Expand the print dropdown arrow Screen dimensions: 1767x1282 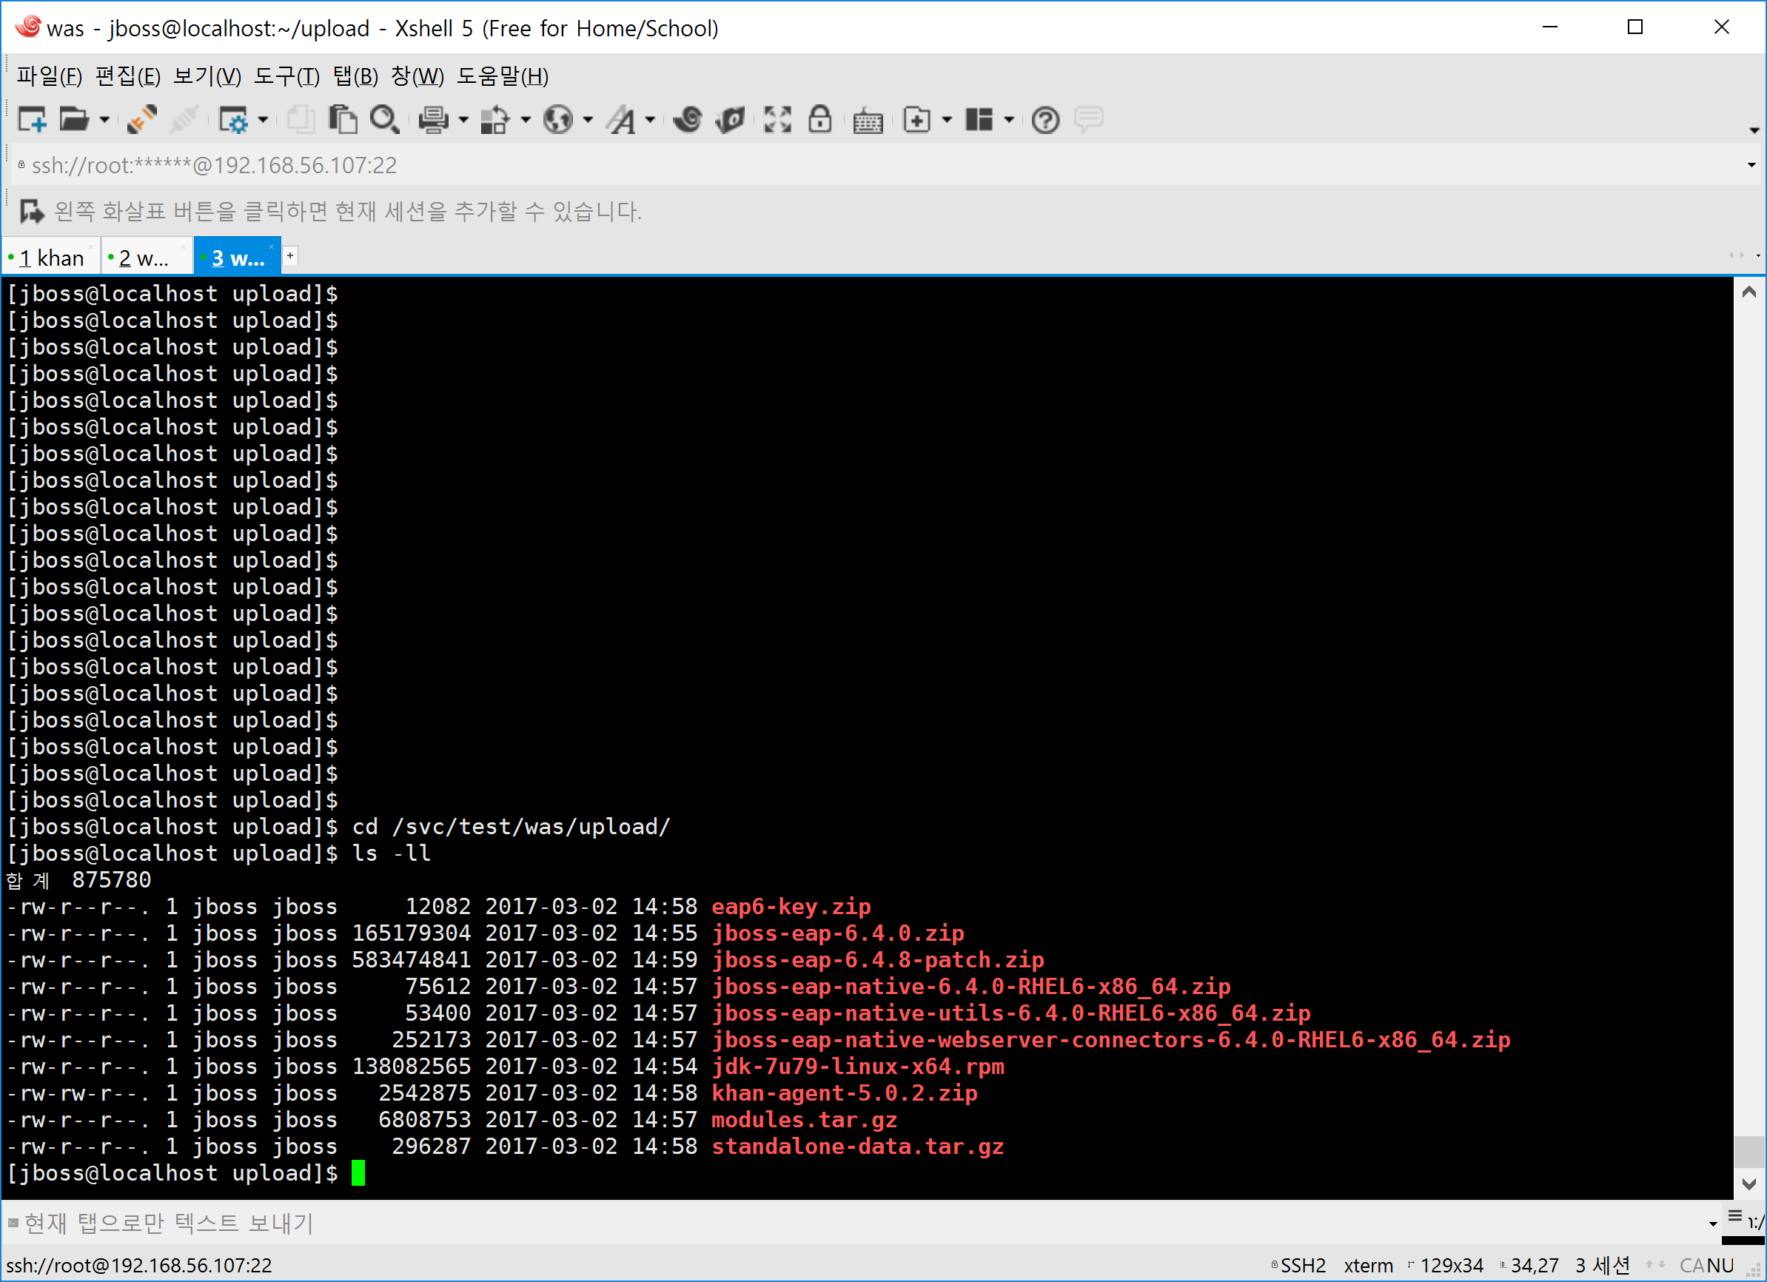(x=463, y=120)
